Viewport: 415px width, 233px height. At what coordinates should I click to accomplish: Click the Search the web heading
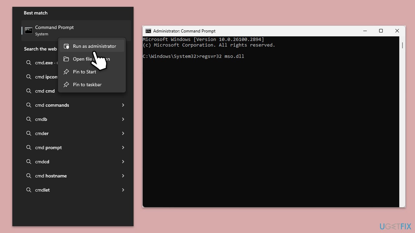(40, 49)
